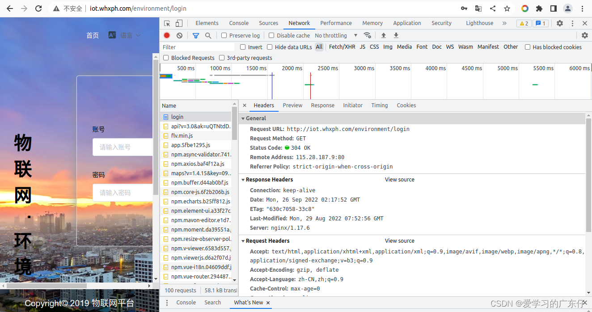The width and height of the screenshot is (592, 312).
Task: Select the flv.min.js request row
Action: 196,135
